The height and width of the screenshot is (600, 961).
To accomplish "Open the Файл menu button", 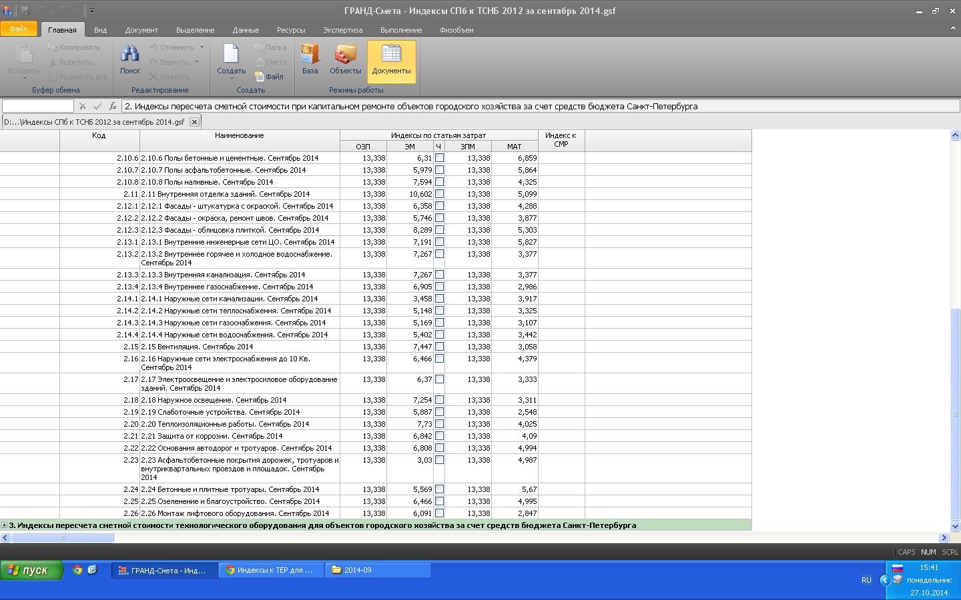I will click(19, 29).
